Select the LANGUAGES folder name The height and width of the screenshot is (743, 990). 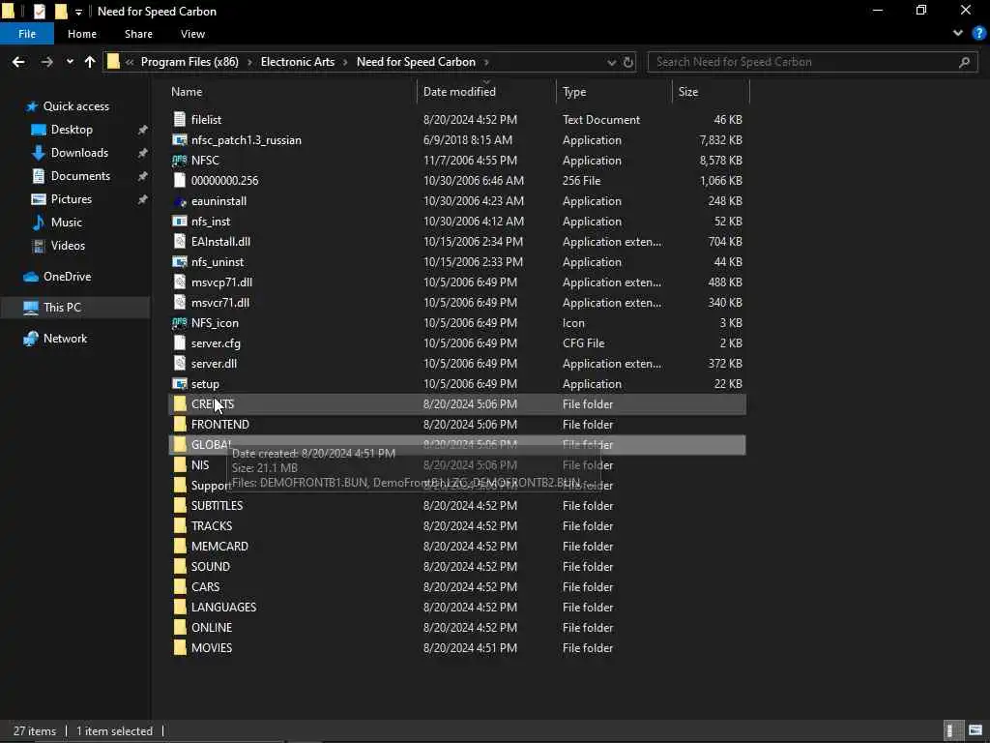click(223, 608)
